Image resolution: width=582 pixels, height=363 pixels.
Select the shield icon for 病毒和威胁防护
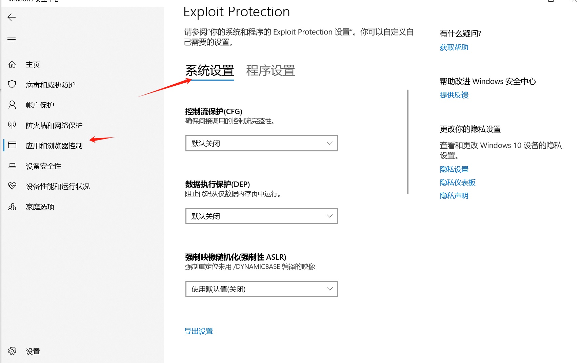(x=12, y=84)
